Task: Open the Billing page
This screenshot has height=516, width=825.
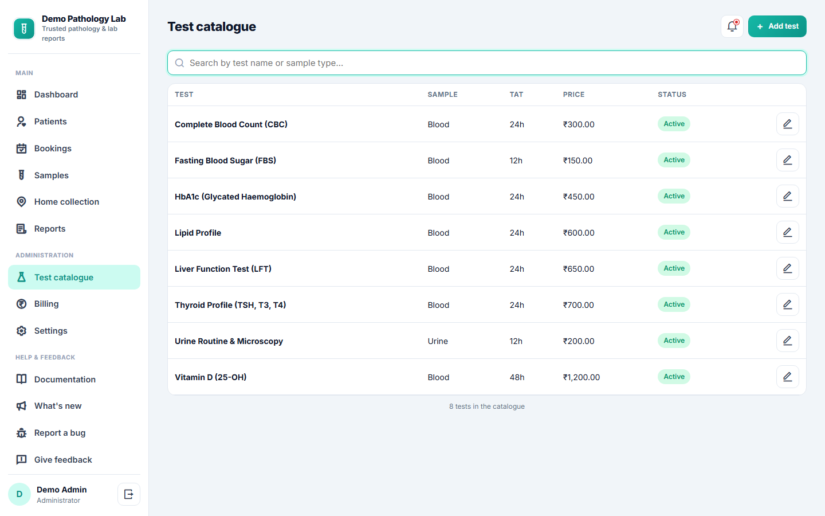Action: pyautogui.click(x=74, y=304)
